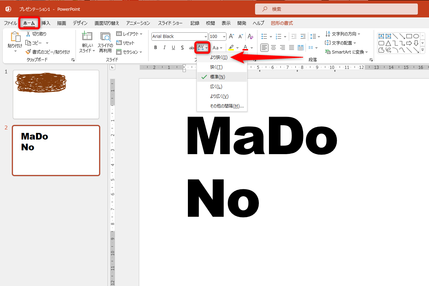Enable Justify paragraph alignment

click(x=292, y=48)
